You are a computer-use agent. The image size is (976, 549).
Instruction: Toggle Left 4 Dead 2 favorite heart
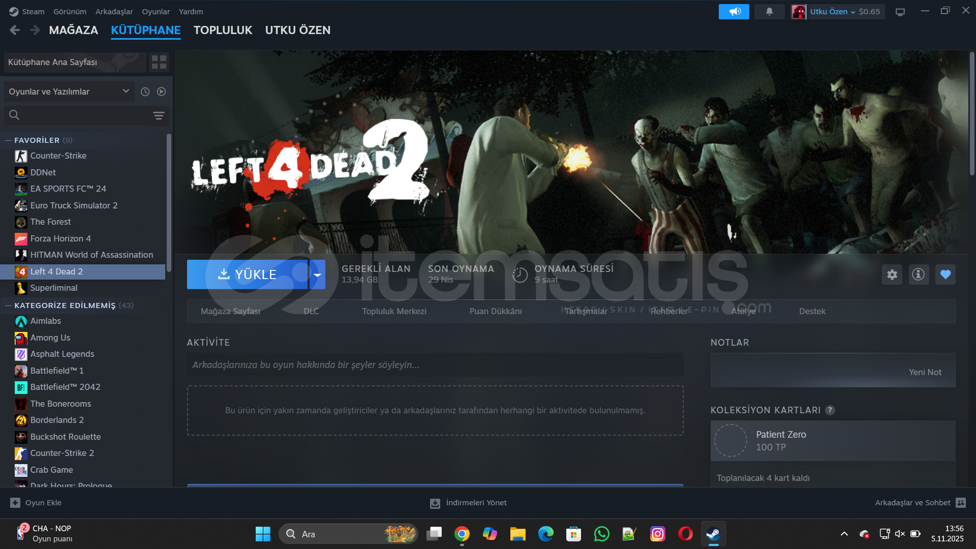945,274
